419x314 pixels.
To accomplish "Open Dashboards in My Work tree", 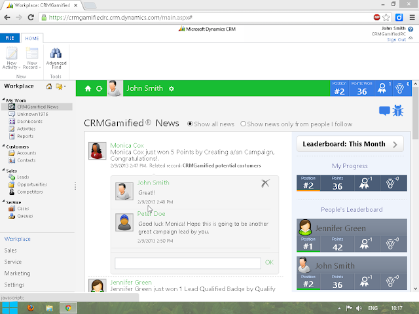I will [29, 122].
